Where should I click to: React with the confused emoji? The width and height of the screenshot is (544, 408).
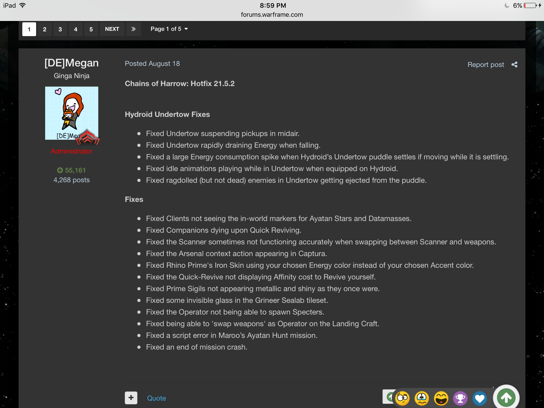(402, 398)
